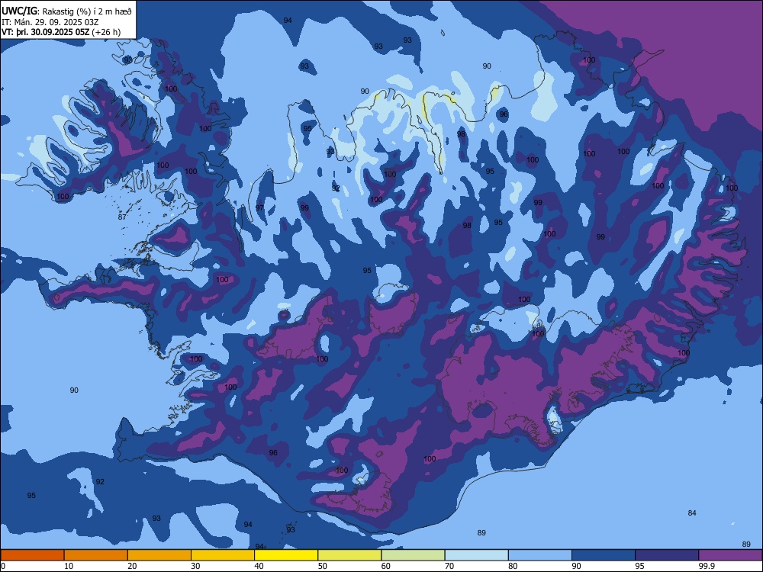Click the legend scale label '20'

point(132,566)
